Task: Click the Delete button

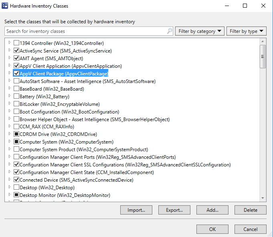Action: [251, 210]
